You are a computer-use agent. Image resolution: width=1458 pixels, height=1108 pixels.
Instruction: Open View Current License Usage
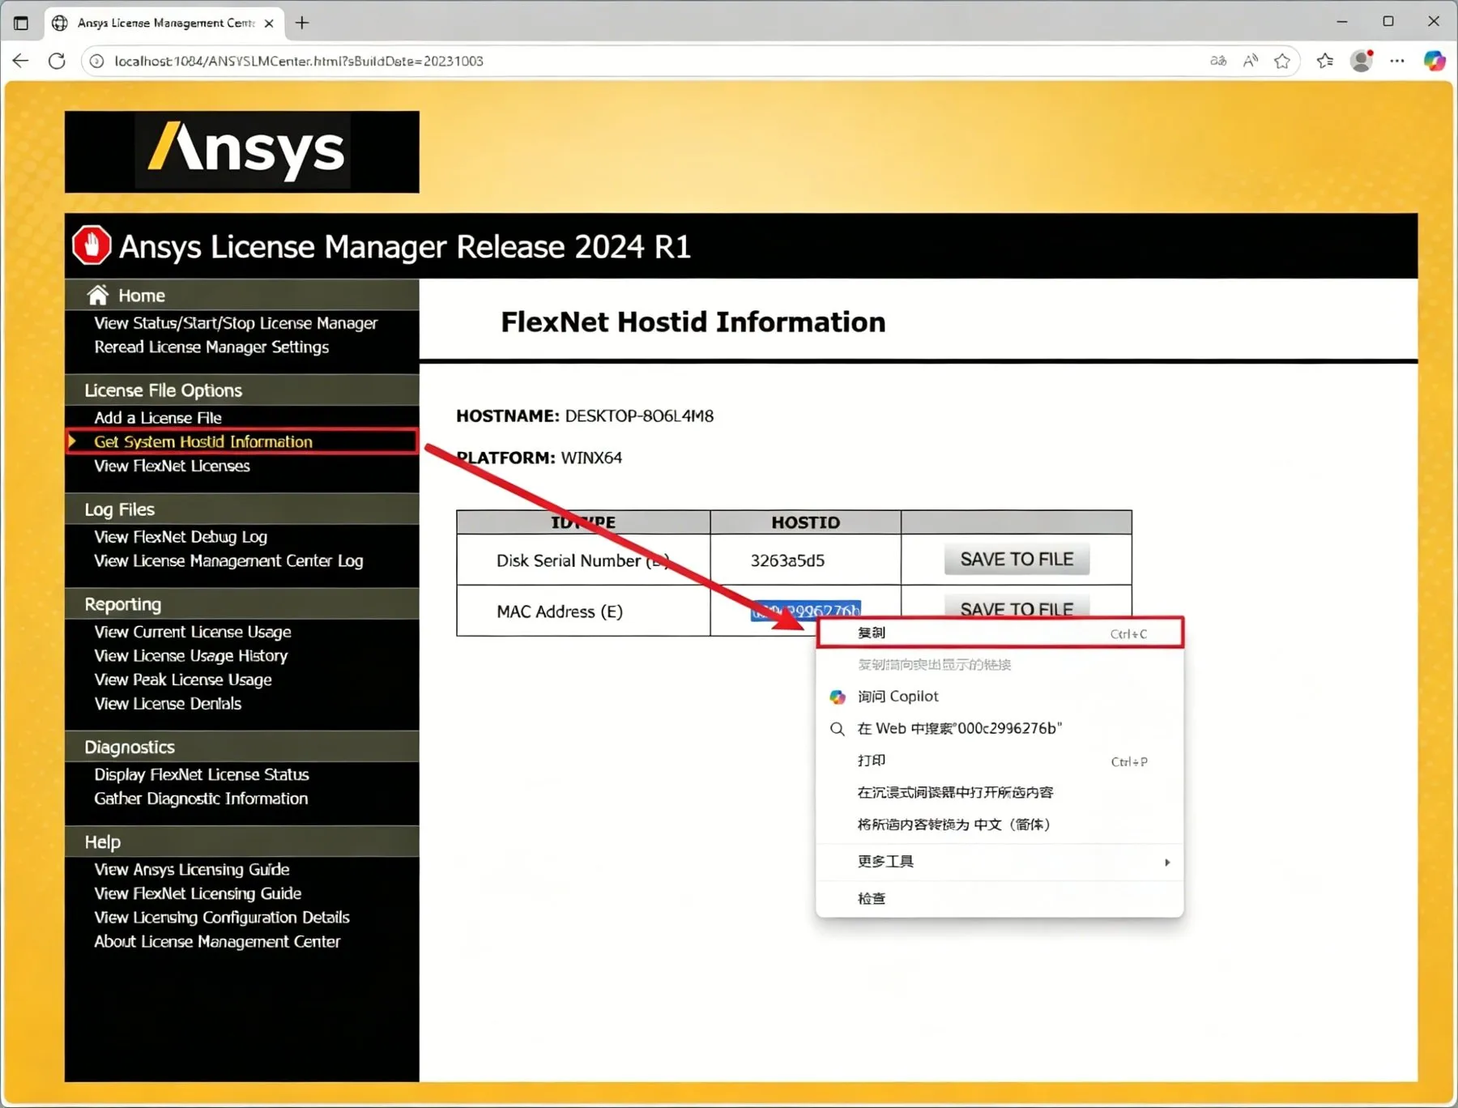click(x=193, y=632)
